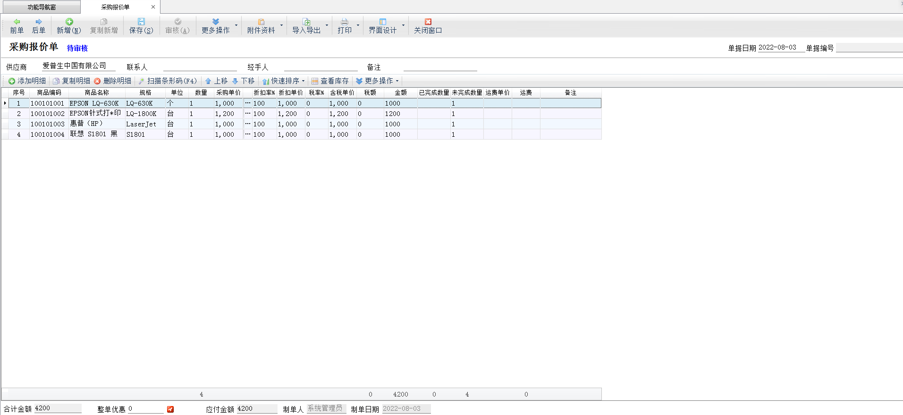The height and width of the screenshot is (415, 903).
Task: Click 删除明细 to delete the row
Action: click(x=113, y=81)
